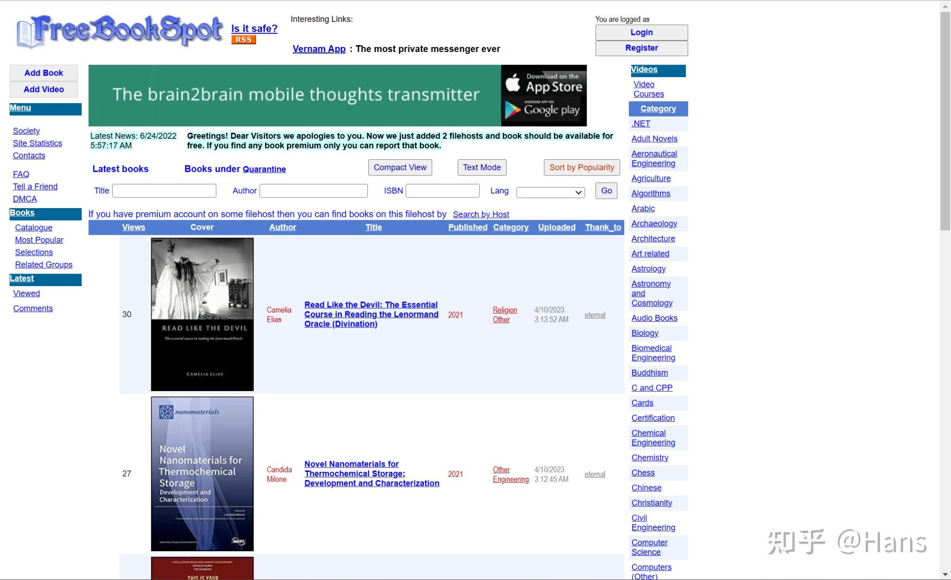The image size is (951, 580).
Task: Open the Search by Host link
Action: (481, 215)
